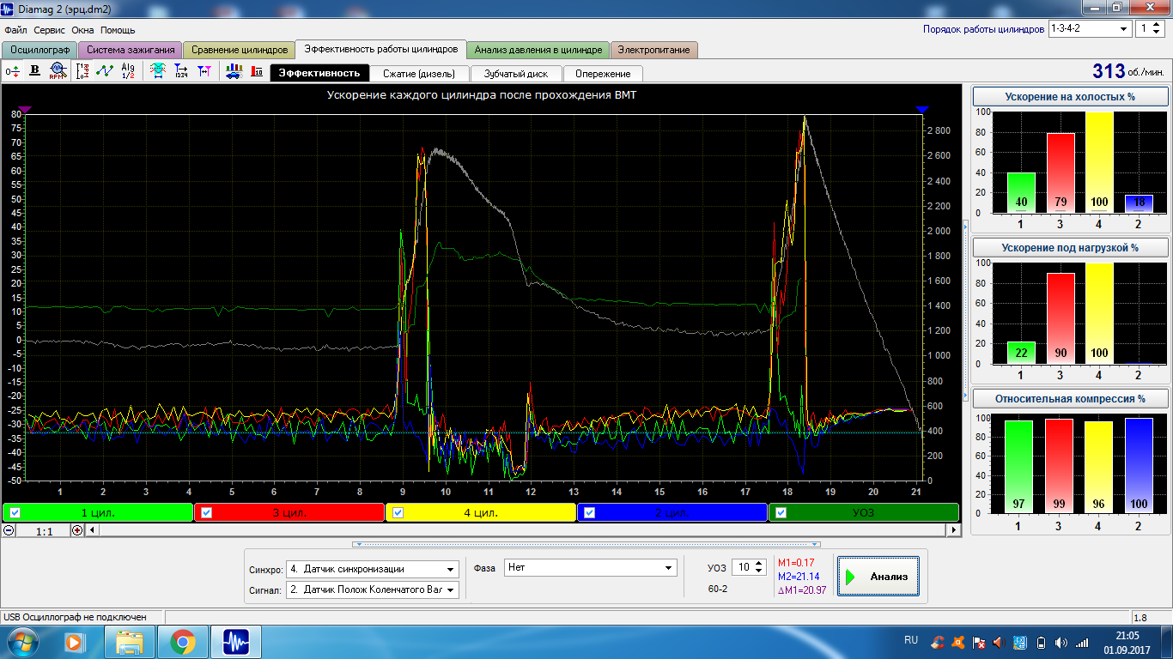Click the RPM magnifier toolbar icon
1173x659 pixels.
tap(58, 71)
